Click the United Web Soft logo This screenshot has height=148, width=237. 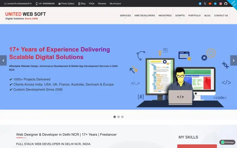tap(26, 16)
